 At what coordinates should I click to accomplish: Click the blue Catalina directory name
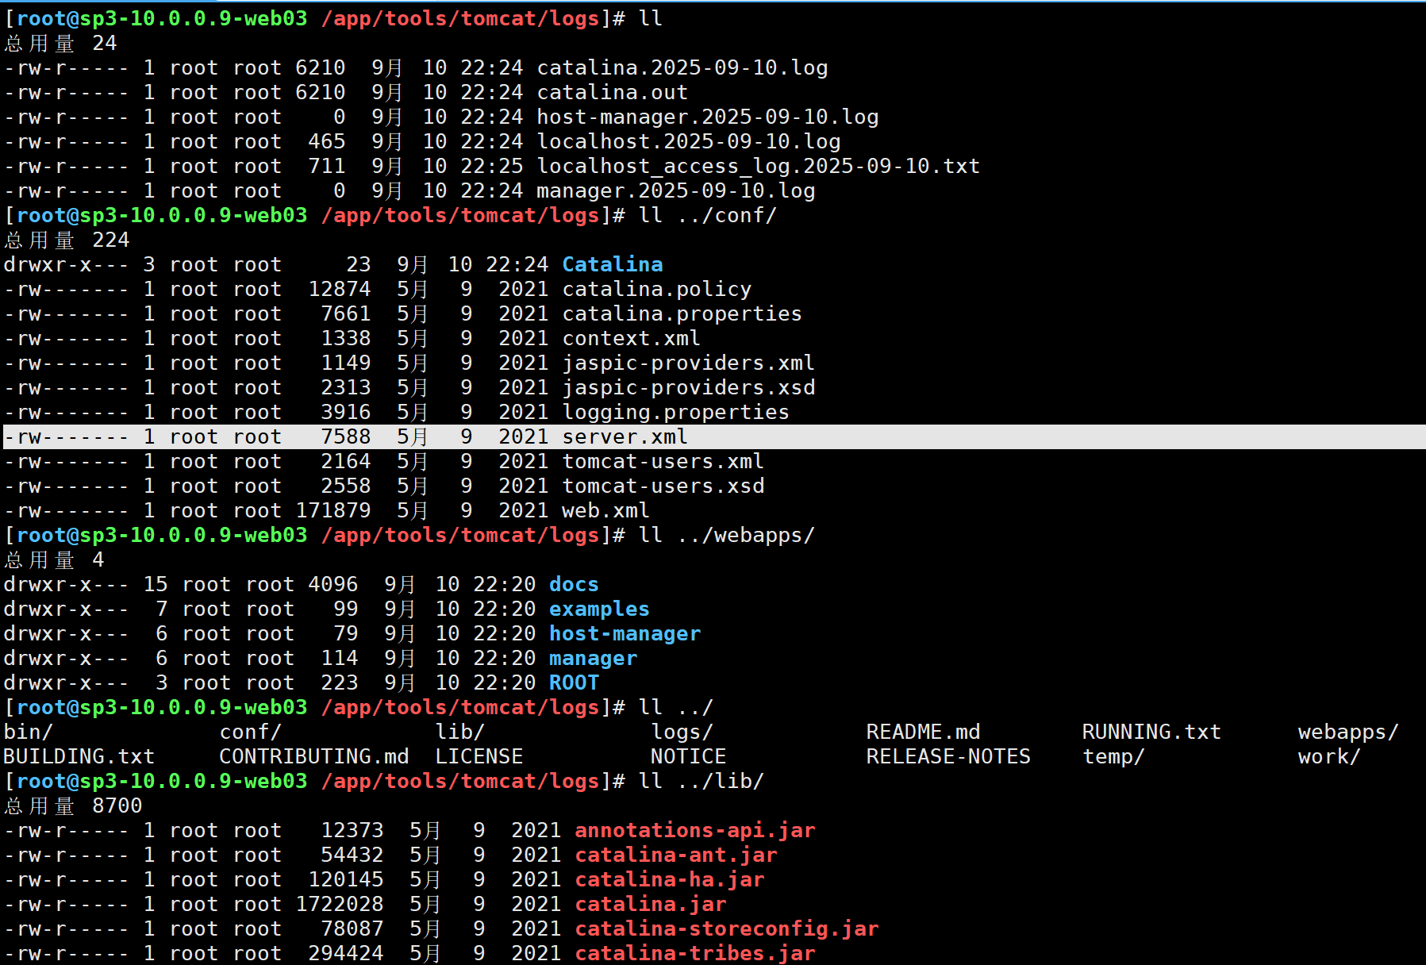[613, 264]
